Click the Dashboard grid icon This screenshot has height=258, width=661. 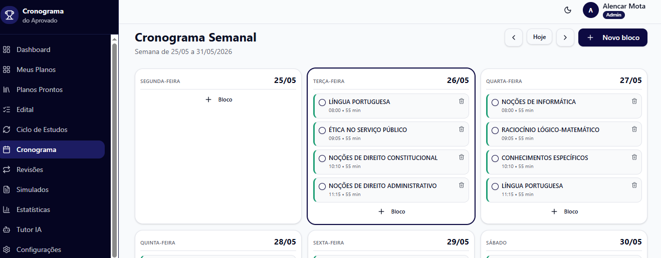[x=7, y=49]
